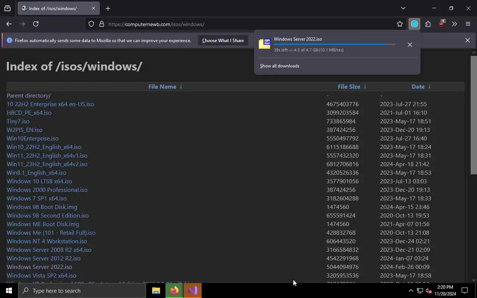Show hidden system tray icons

[x=411, y=291]
